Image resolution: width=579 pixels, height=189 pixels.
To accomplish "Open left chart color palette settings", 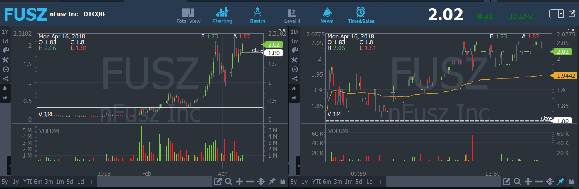I will 5,50.
